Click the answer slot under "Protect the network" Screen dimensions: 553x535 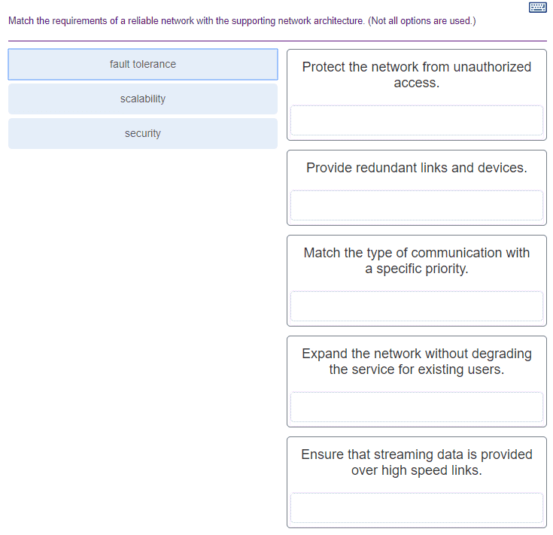(x=416, y=120)
